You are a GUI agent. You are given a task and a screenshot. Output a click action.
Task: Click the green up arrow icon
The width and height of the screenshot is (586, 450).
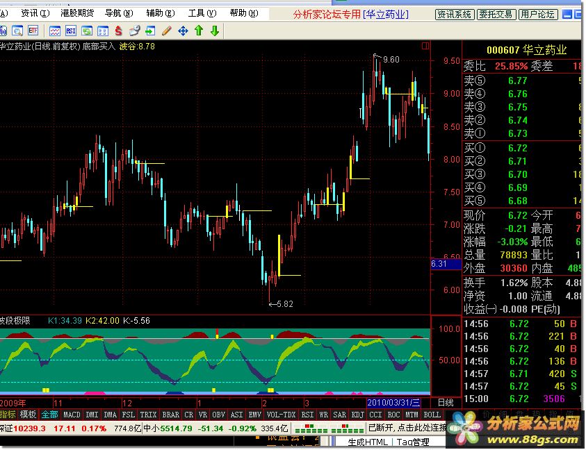[199, 31]
